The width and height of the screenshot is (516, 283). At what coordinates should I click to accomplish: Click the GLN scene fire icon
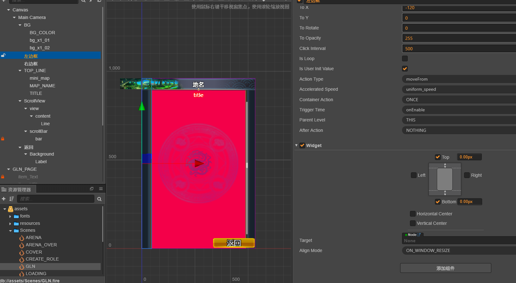click(22, 267)
